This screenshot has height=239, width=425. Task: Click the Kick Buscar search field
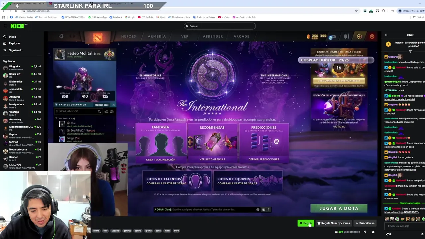click(219, 26)
